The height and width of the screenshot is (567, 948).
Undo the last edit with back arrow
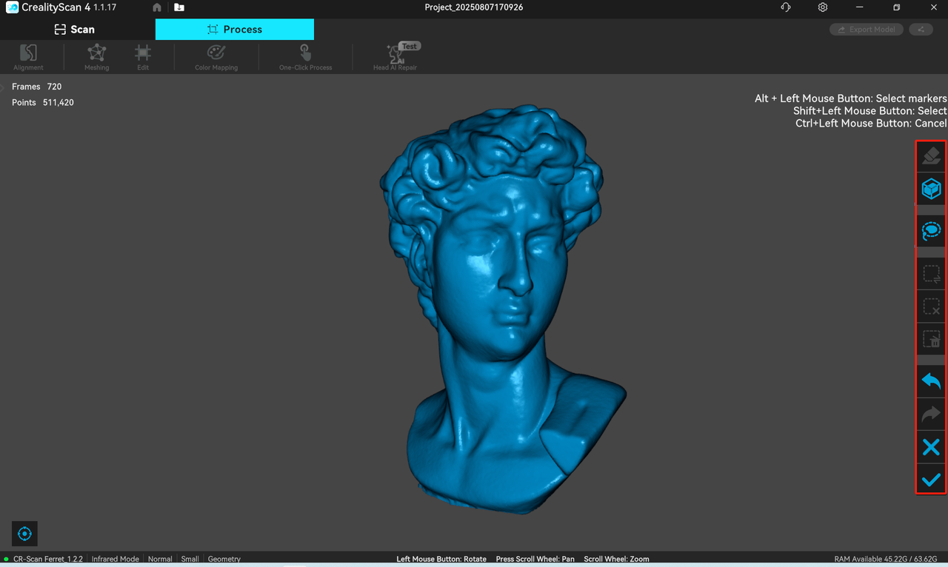click(931, 381)
